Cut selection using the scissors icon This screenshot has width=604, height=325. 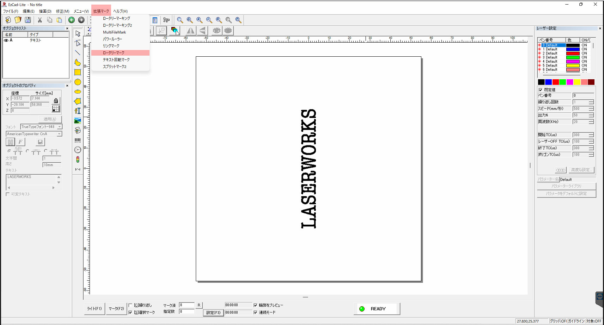click(40, 20)
